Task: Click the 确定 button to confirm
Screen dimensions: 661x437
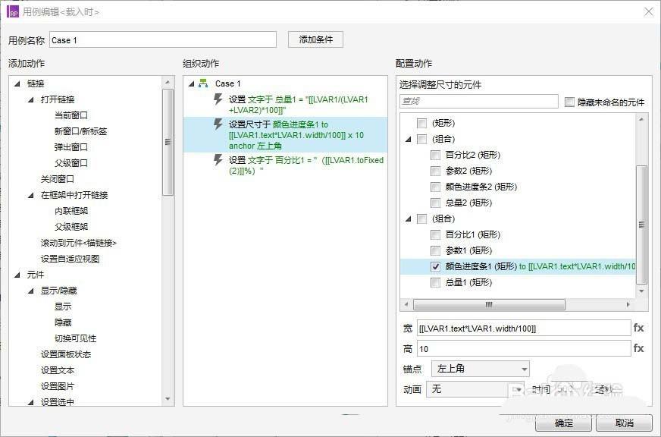Action: (564, 423)
